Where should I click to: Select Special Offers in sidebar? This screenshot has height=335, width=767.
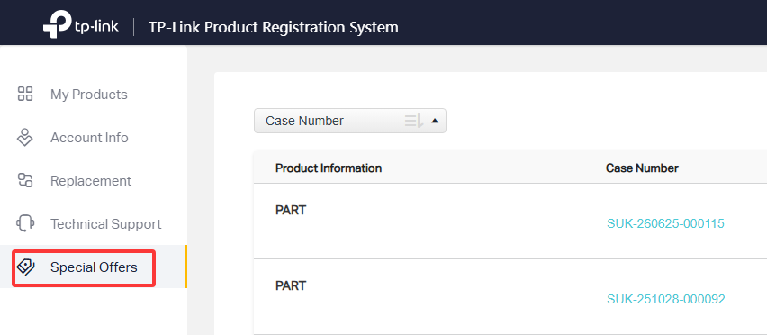[x=93, y=267]
